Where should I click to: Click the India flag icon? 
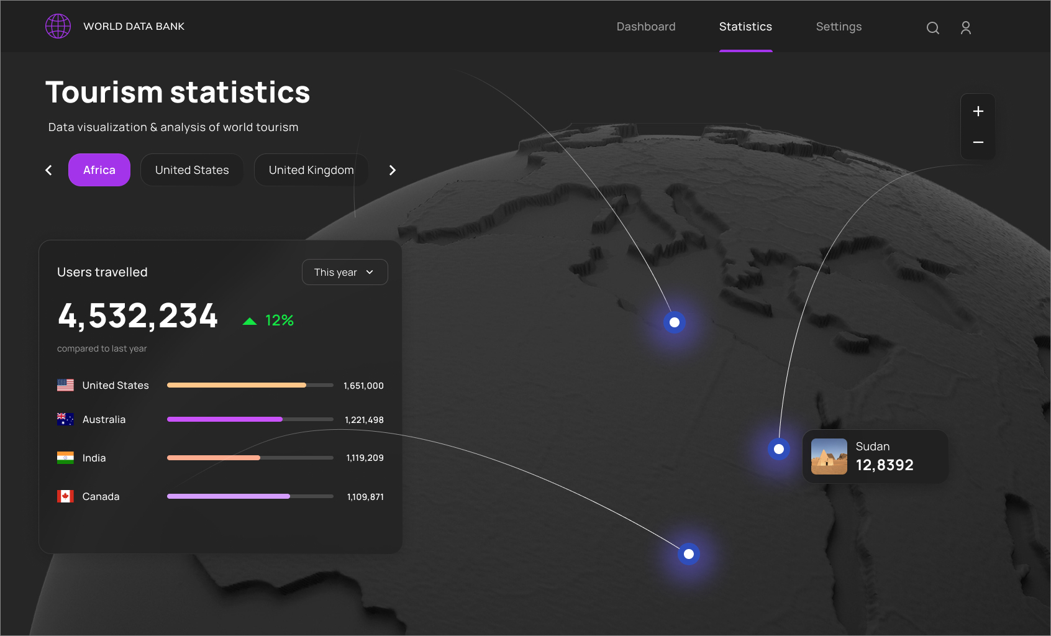click(x=65, y=458)
